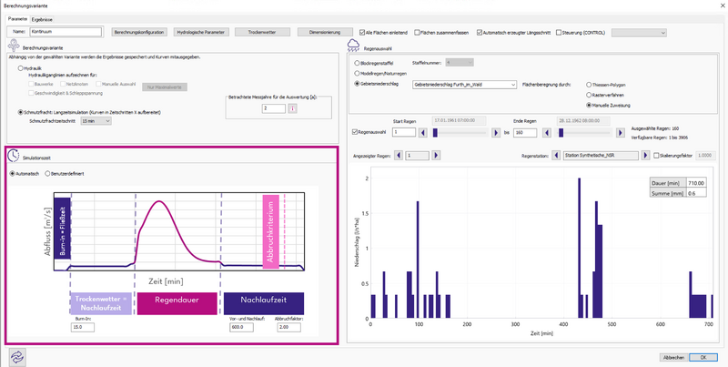The image size is (728, 367).
Task: Select next Regenstation with right arrow
Action: tap(645, 155)
